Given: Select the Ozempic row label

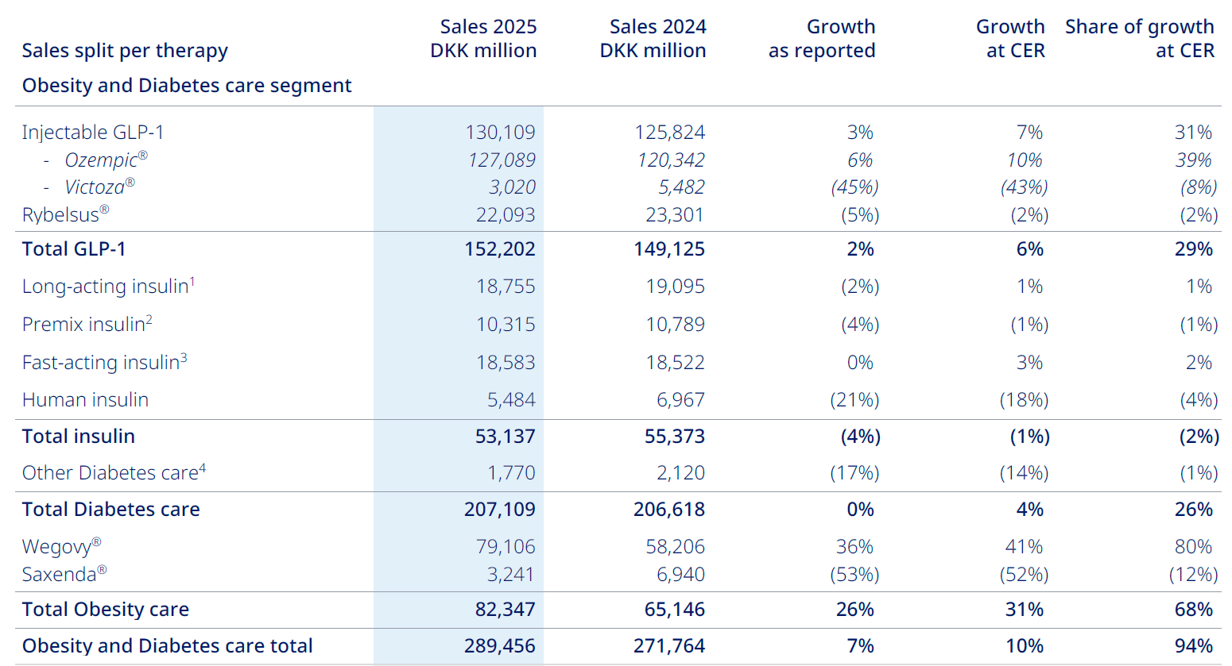Looking at the screenshot, I should tap(106, 160).
